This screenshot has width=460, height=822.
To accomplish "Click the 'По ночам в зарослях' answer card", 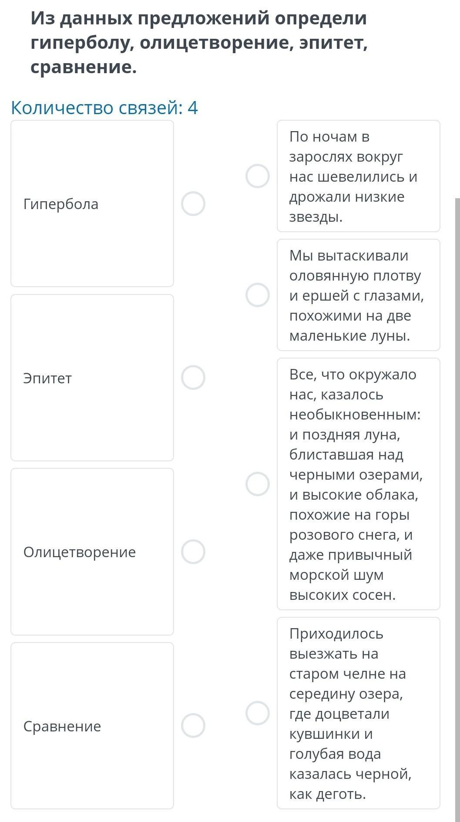I will point(358,176).
